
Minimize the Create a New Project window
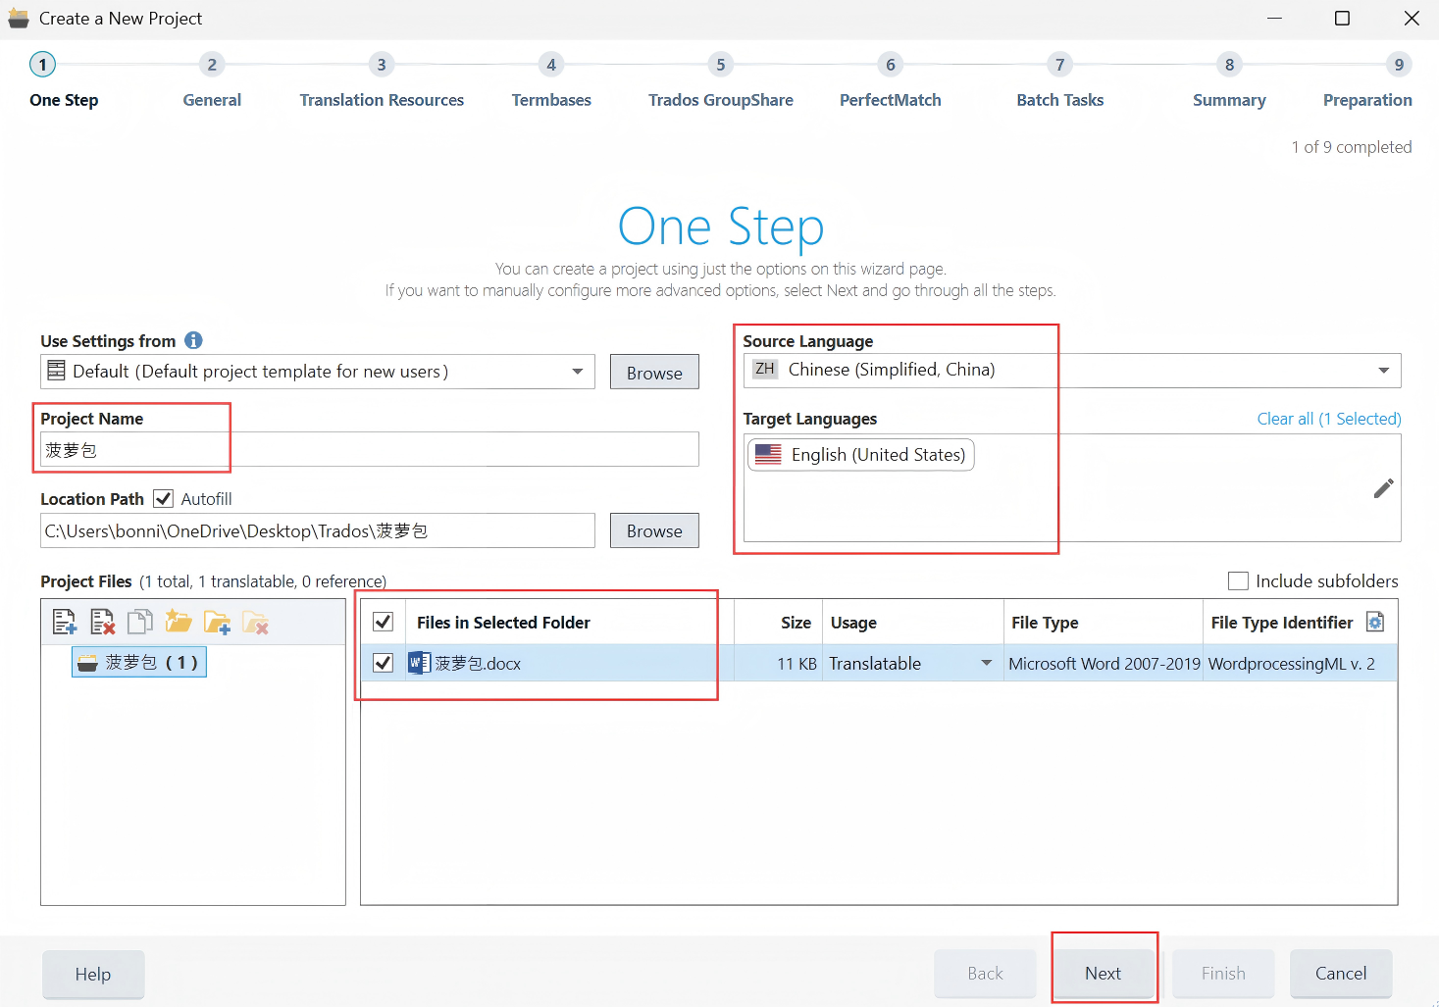tap(1274, 19)
